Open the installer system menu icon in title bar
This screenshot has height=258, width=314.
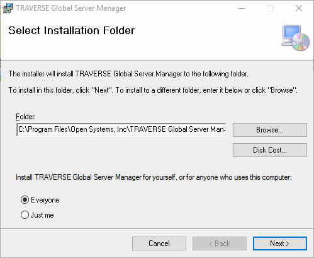point(8,8)
